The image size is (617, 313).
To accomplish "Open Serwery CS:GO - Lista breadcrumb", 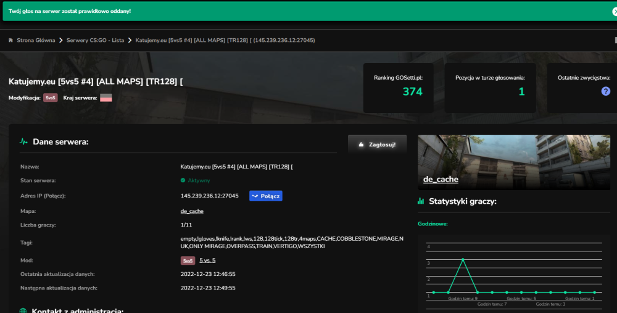I will pyautogui.click(x=95, y=40).
